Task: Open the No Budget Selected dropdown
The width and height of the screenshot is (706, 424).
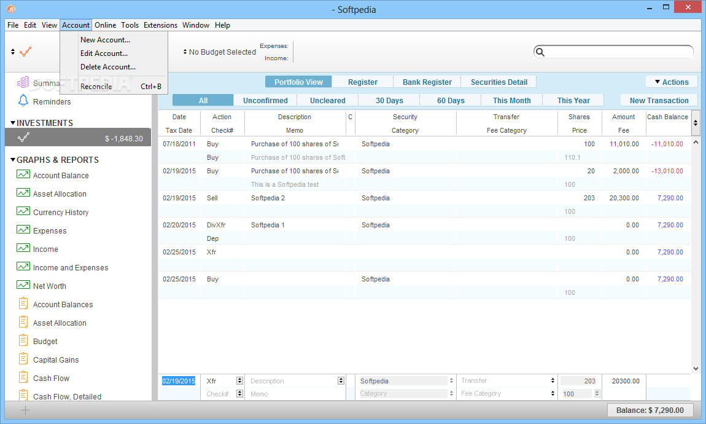Action: [x=219, y=52]
